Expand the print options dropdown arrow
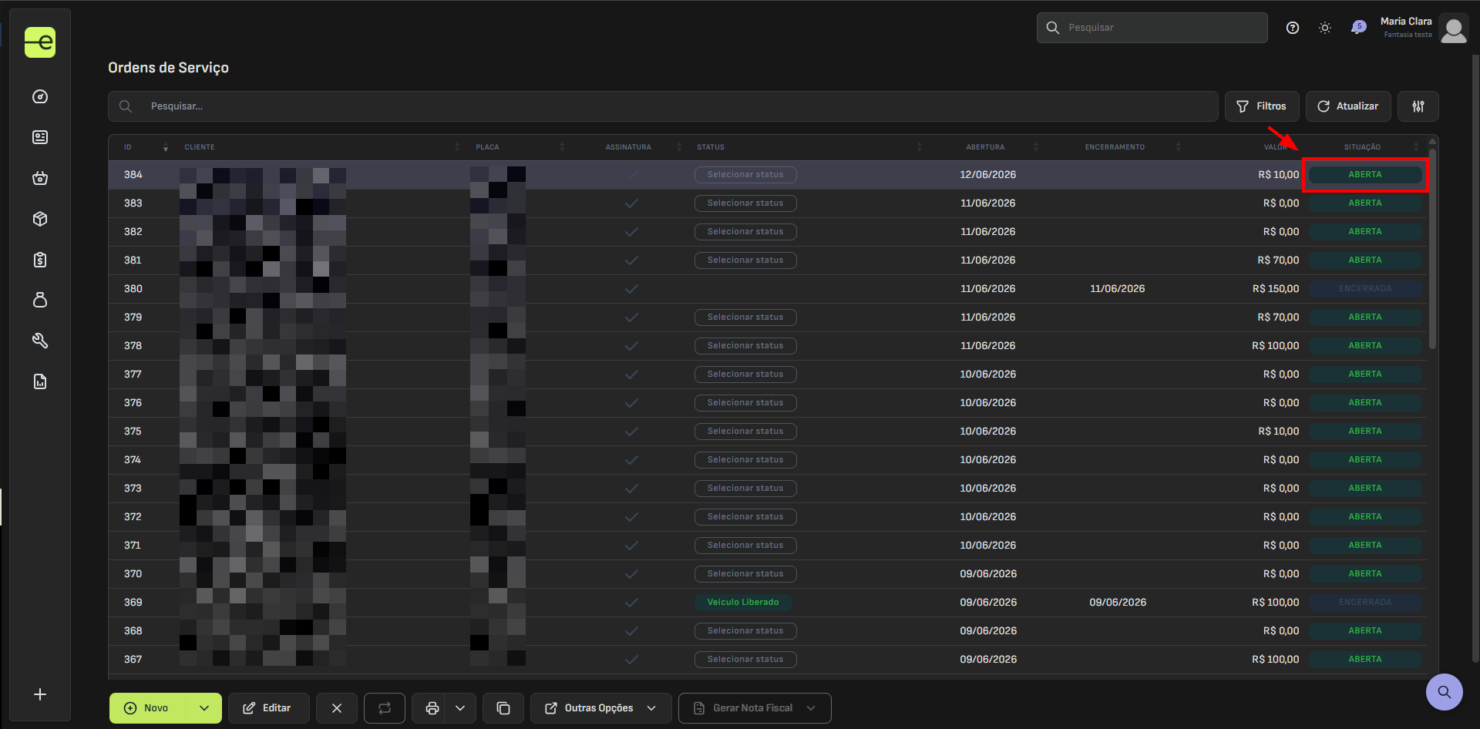Image resolution: width=1480 pixels, height=729 pixels. tap(460, 708)
